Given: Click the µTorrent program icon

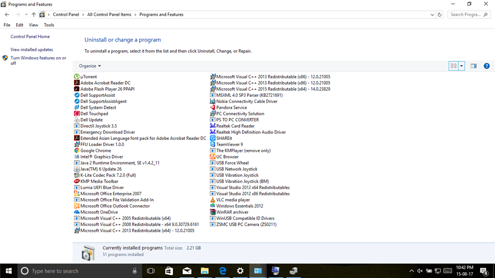Looking at the screenshot, I should [77, 76].
